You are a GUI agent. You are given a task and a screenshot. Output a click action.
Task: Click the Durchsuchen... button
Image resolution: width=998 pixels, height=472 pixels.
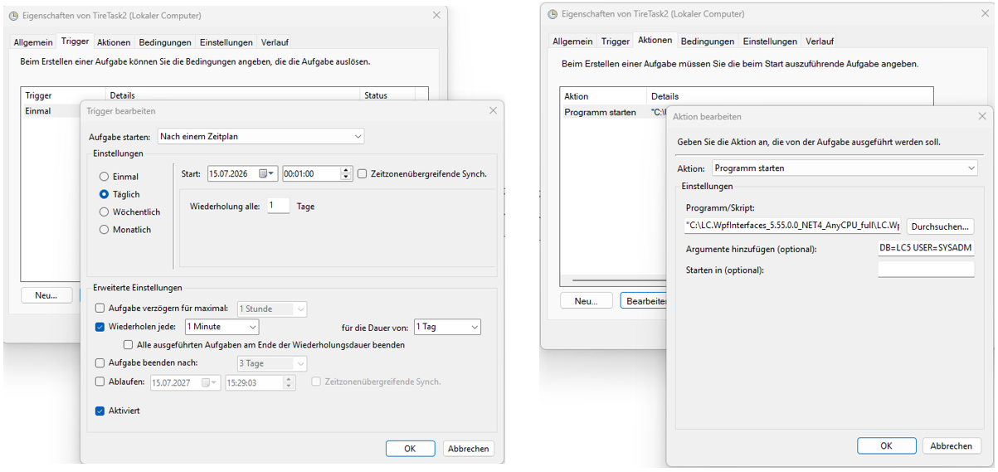[940, 226]
